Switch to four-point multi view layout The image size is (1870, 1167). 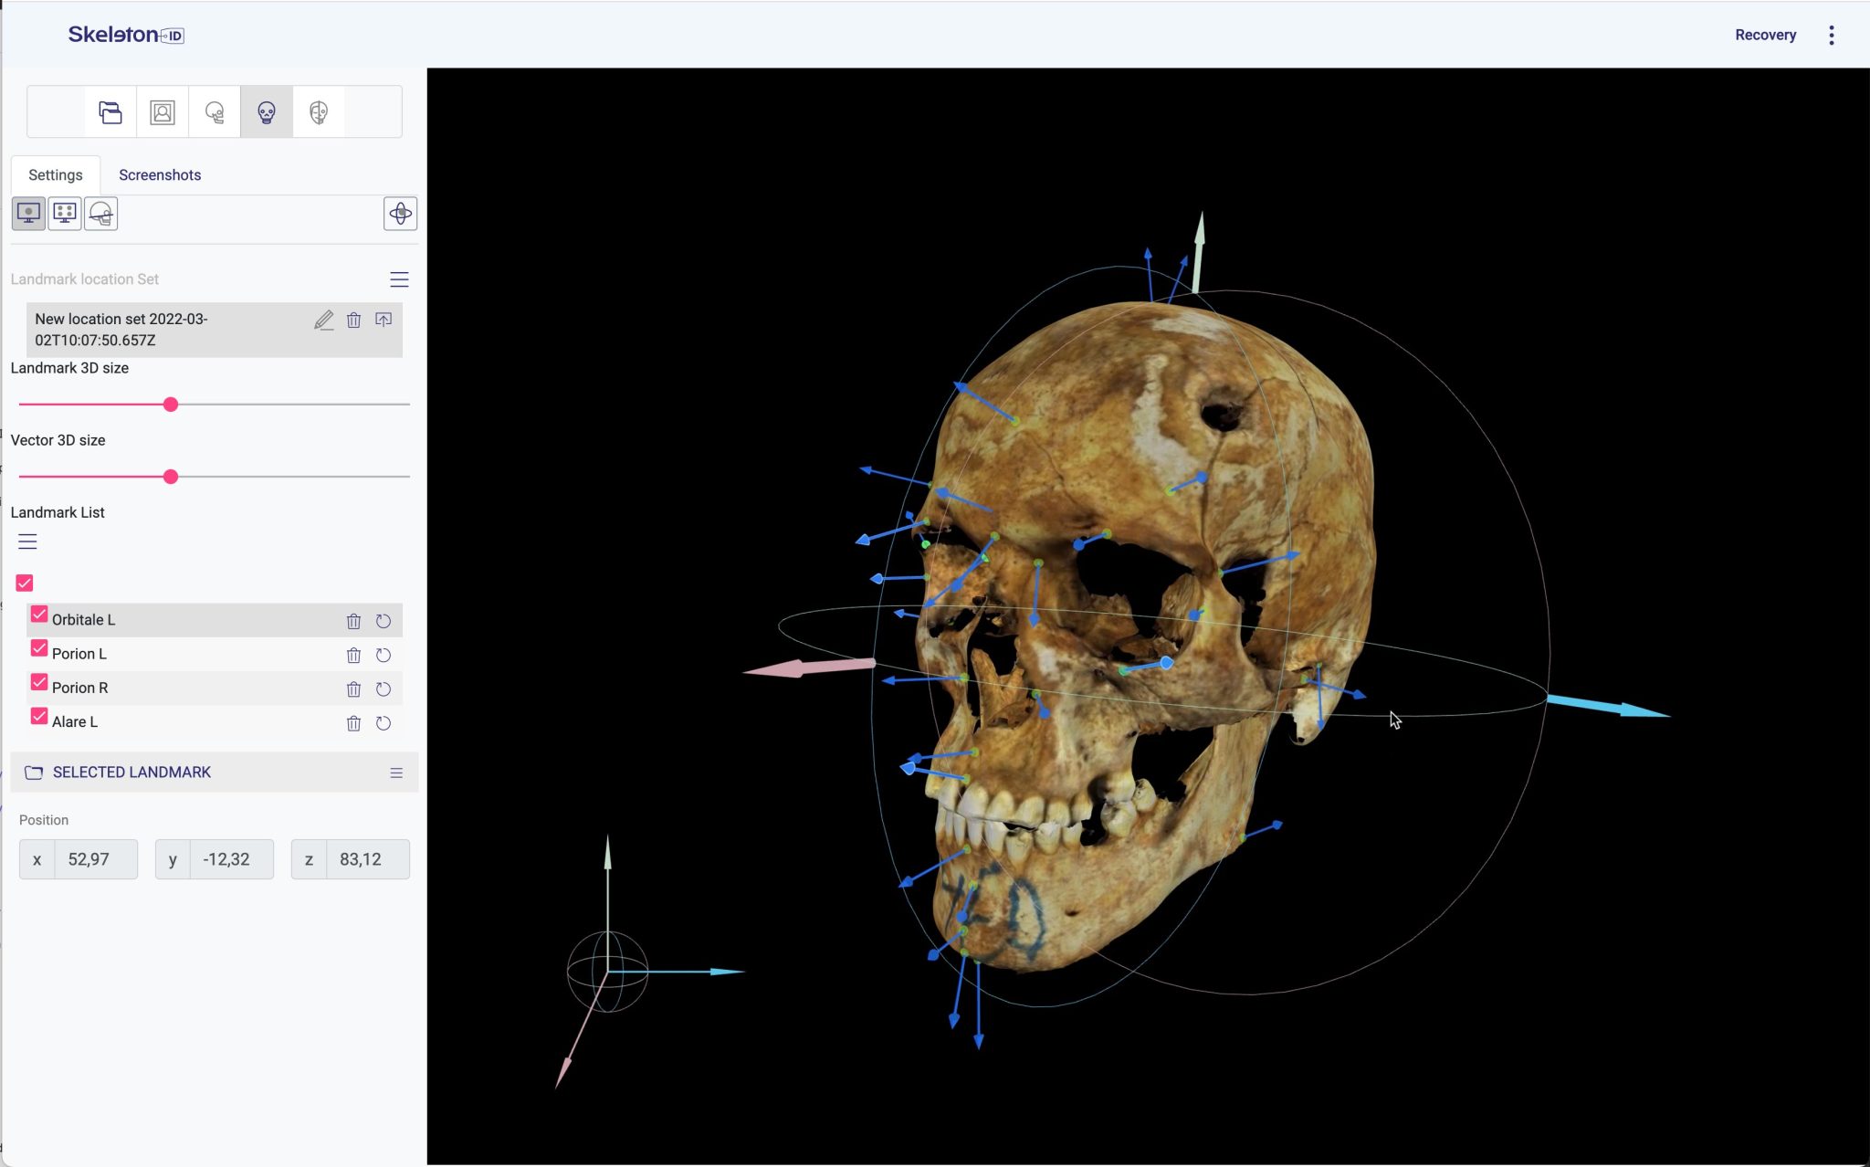(65, 214)
